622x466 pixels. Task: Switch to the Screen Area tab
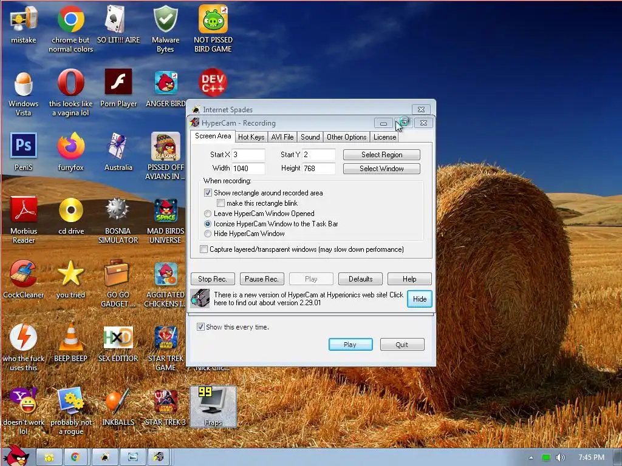click(x=213, y=136)
